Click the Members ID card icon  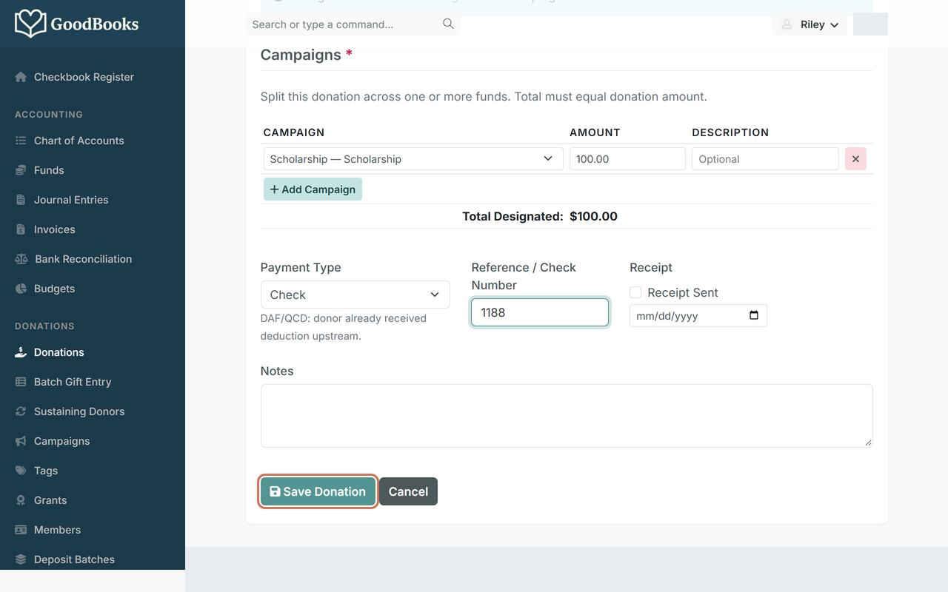(21, 530)
